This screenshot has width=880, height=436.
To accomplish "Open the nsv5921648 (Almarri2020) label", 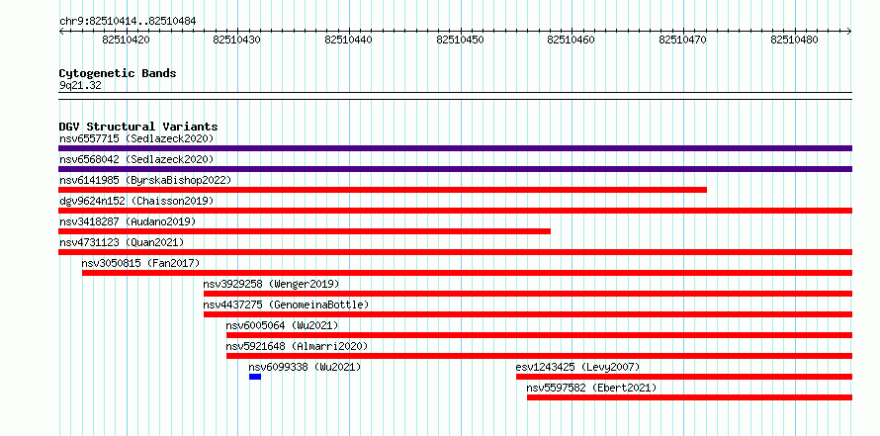I will [x=297, y=346].
